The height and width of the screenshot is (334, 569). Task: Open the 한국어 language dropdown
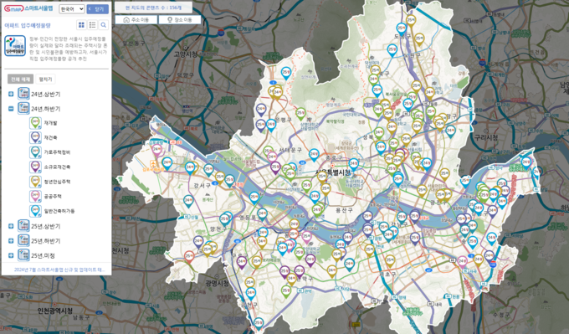click(x=72, y=9)
